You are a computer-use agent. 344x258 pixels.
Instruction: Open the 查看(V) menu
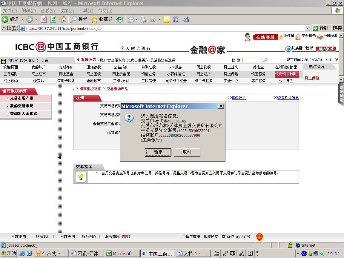coord(48,11)
